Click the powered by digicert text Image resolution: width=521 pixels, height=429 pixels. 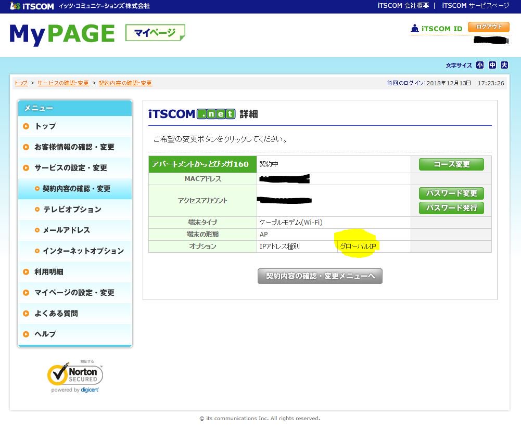(x=75, y=389)
